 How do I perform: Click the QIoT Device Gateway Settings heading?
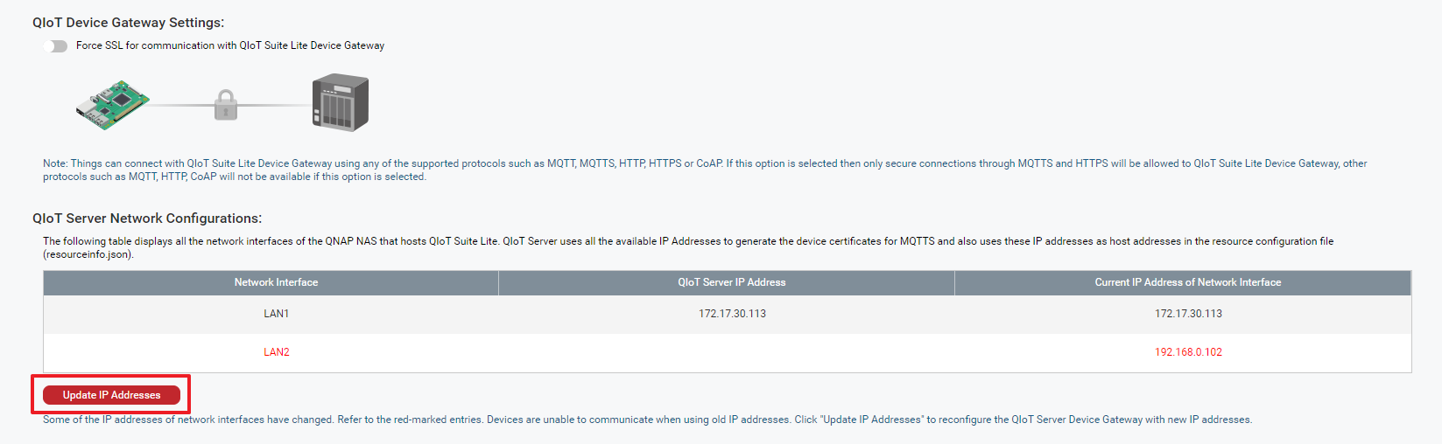tap(128, 23)
